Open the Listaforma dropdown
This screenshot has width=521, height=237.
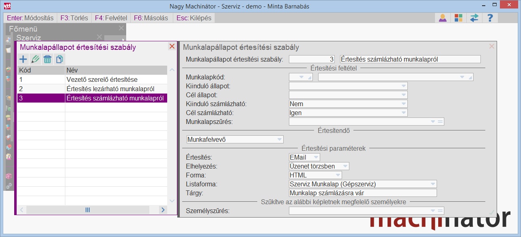click(x=433, y=184)
